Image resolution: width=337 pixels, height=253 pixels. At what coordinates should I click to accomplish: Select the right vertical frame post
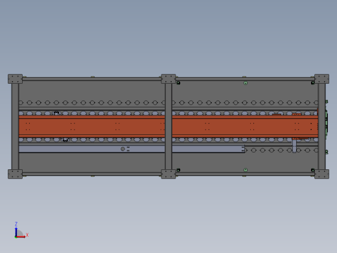pyautogui.click(x=321, y=126)
